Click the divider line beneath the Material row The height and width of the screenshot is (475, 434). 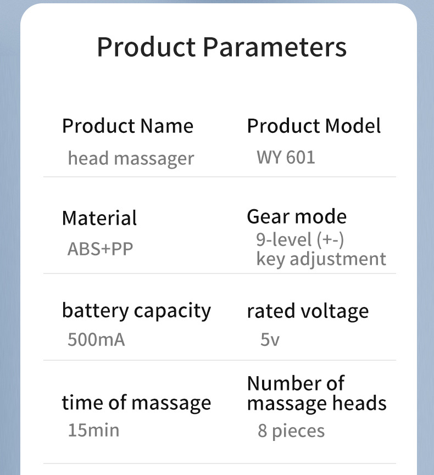click(x=219, y=273)
